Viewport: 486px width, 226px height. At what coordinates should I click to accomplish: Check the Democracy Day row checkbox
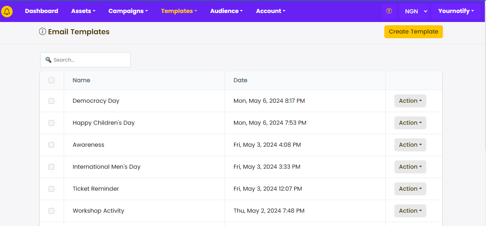51,101
